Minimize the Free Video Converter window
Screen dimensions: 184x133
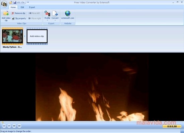[x=173, y=2]
